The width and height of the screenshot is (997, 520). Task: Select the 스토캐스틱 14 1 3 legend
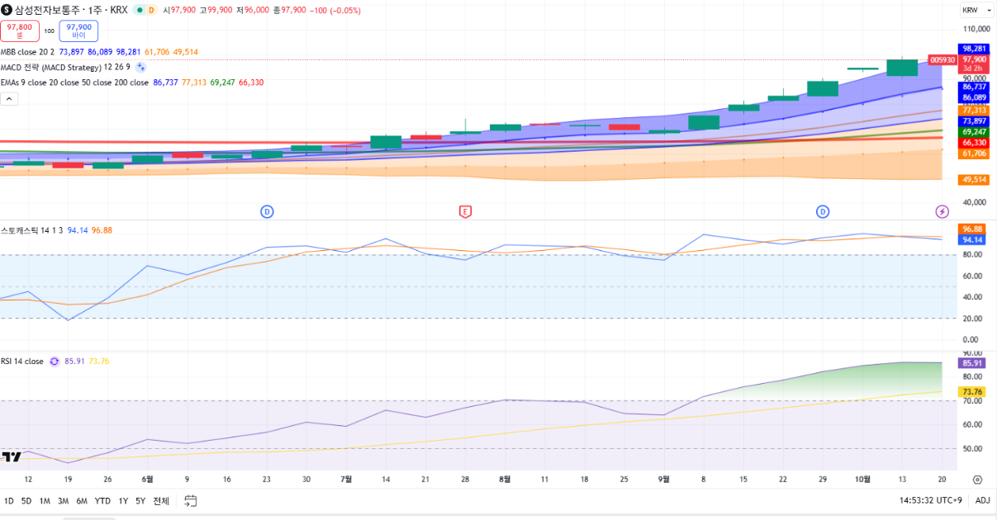[x=32, y=230]
